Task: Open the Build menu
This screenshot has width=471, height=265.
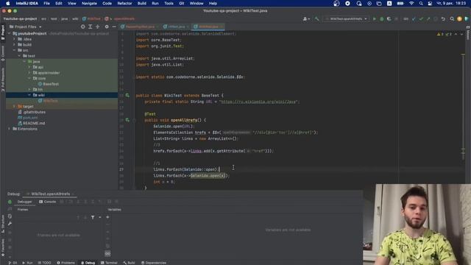Action: (142, 3)
